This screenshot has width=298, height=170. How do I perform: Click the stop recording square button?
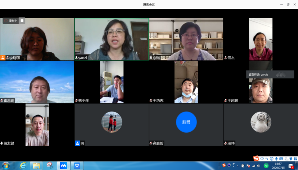22,21
